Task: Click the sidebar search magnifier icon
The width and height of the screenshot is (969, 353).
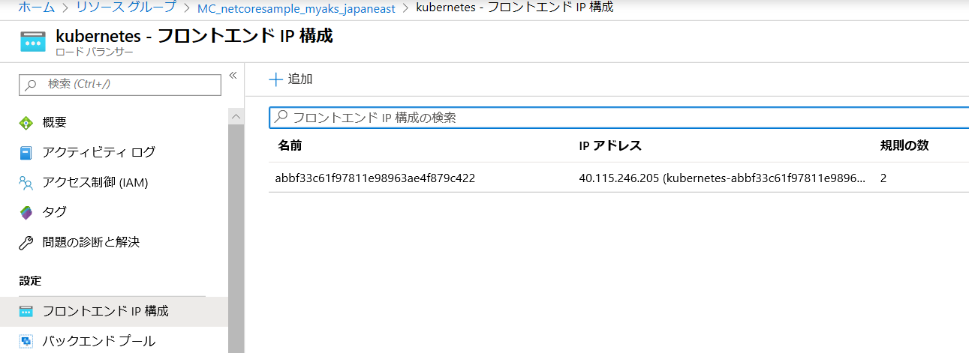Action: pos(31,85)
